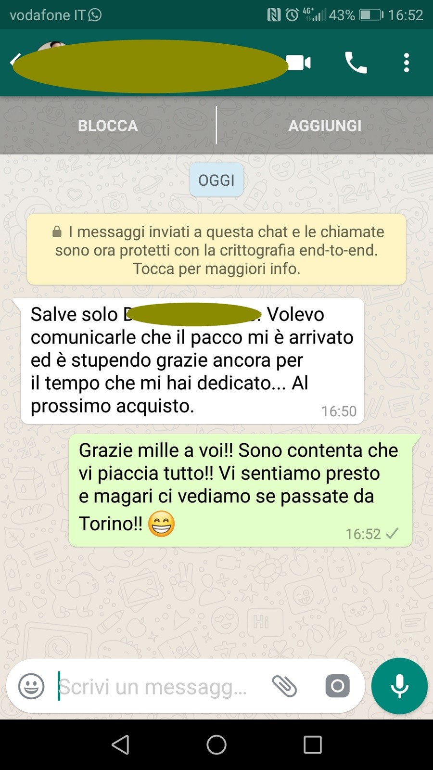Select the received message from 16:50
The width and height of the screenshot is (433, 770).
pyautogui.click(x=192, y=361)
